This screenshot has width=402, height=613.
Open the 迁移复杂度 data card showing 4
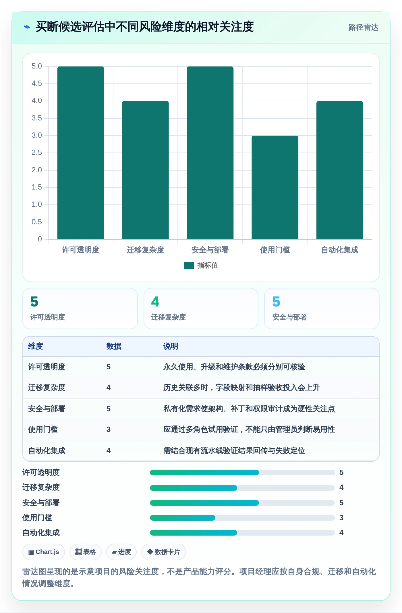(201, 309)
